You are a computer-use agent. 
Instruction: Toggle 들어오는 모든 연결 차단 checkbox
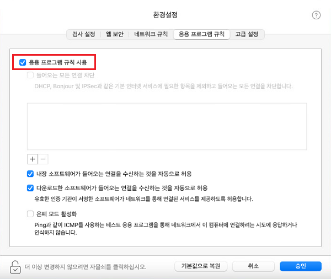[30, 75]
